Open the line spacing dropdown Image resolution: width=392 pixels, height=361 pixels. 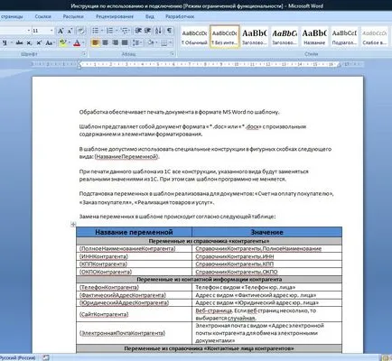pos(137,43)
